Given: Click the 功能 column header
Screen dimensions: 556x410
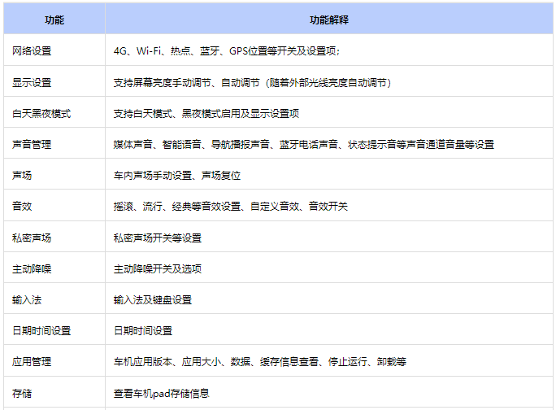Looking at the screenshot, I should tap(54, 19).
